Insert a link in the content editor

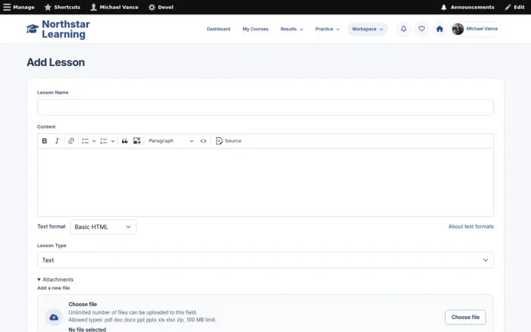click(x=71, y=141)
